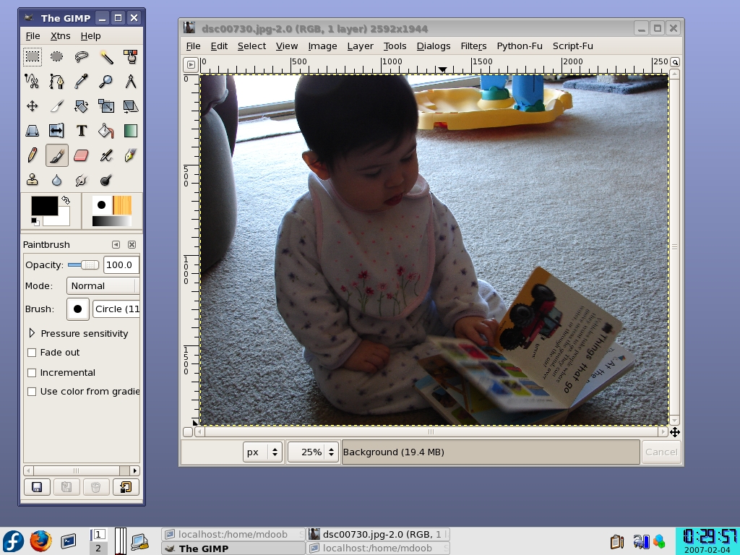Screen dimensions: 740x555
Task: Toggle the Incremental checkbox
Action: pyautogui.click(x=32, y=373)
